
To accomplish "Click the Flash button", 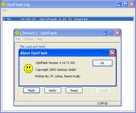I will pos(31,91).
